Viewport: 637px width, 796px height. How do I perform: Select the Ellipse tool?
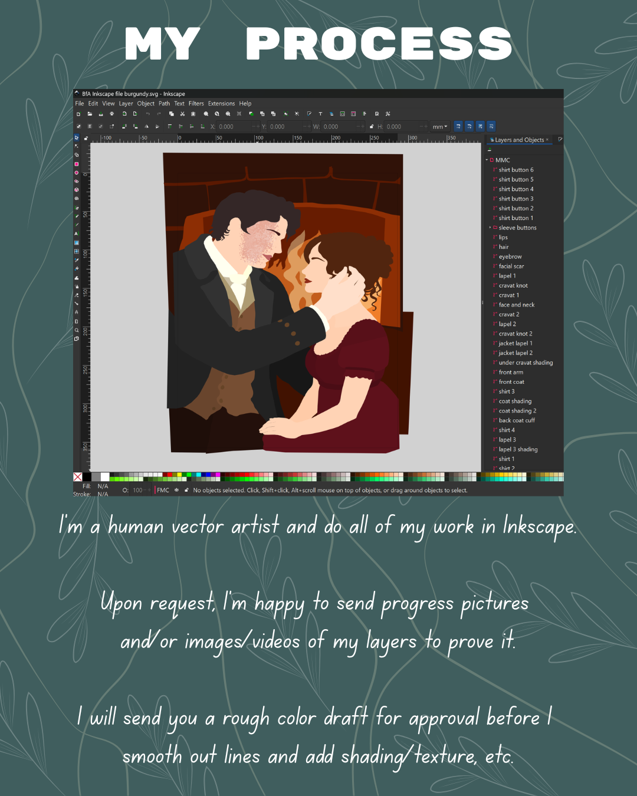tap(77, 172)
